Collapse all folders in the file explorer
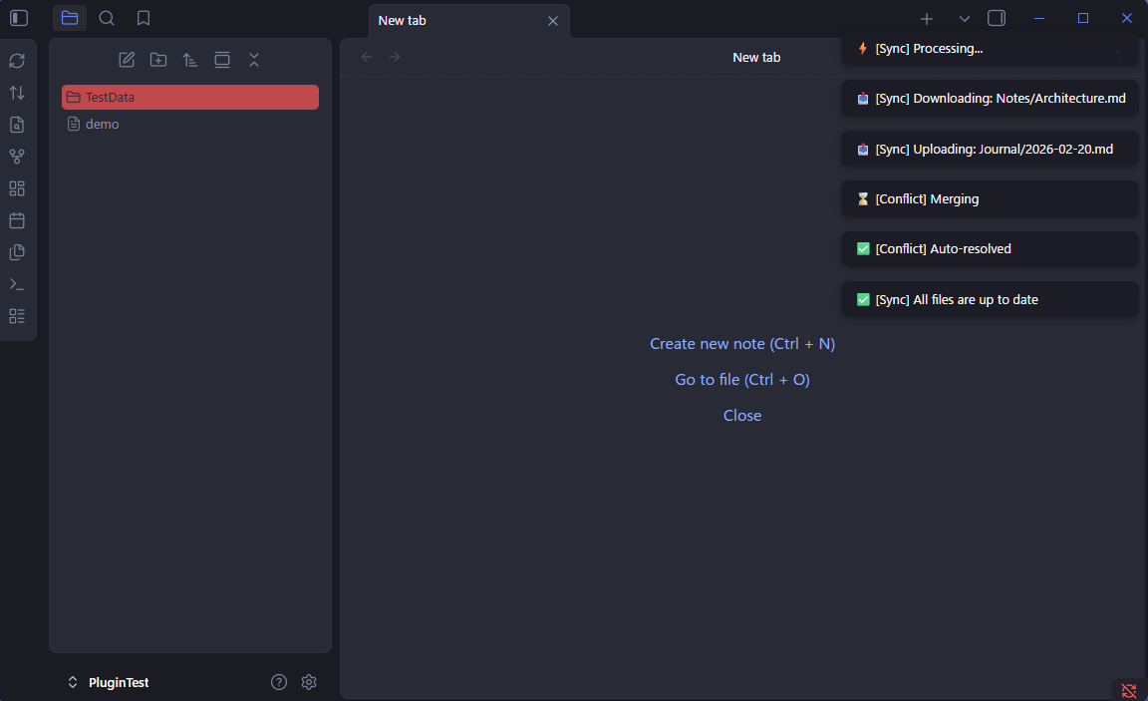1148x701 pixels. pyautogui.click(x=253, y=60)
